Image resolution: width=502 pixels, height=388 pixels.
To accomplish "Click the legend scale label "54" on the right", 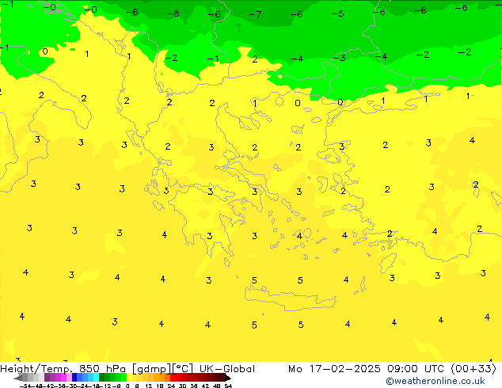I will click(x=228, y=386).
